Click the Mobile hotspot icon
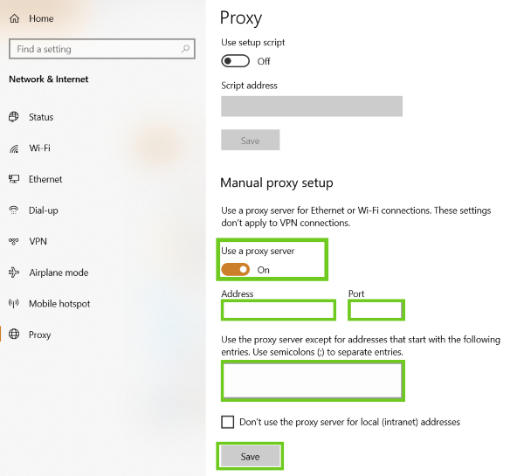The width and height of the screenshot is (524, 476). [14, 304]
